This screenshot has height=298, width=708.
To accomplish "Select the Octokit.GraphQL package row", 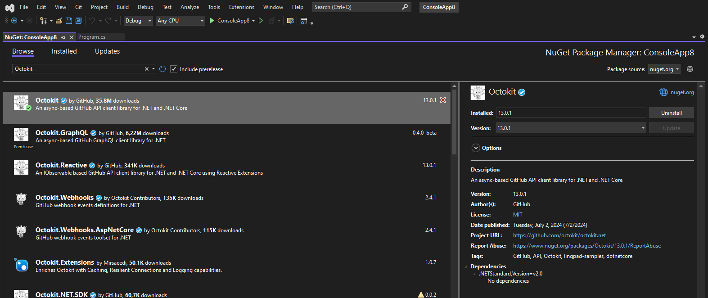I will point(227,140).
